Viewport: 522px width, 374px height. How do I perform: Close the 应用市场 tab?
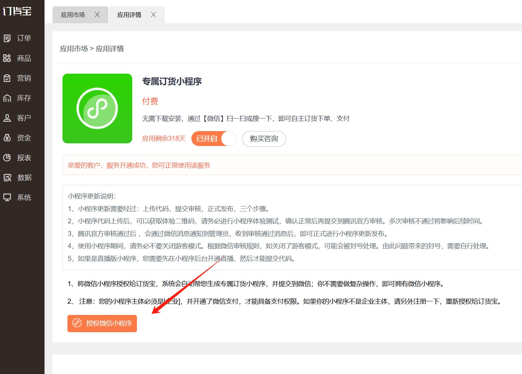coord(97,15)
